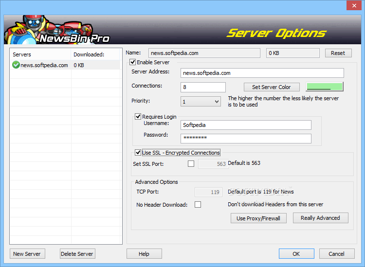Cancel the server options dialog
Screen dimensions: 365x267
tap(337, 253)
